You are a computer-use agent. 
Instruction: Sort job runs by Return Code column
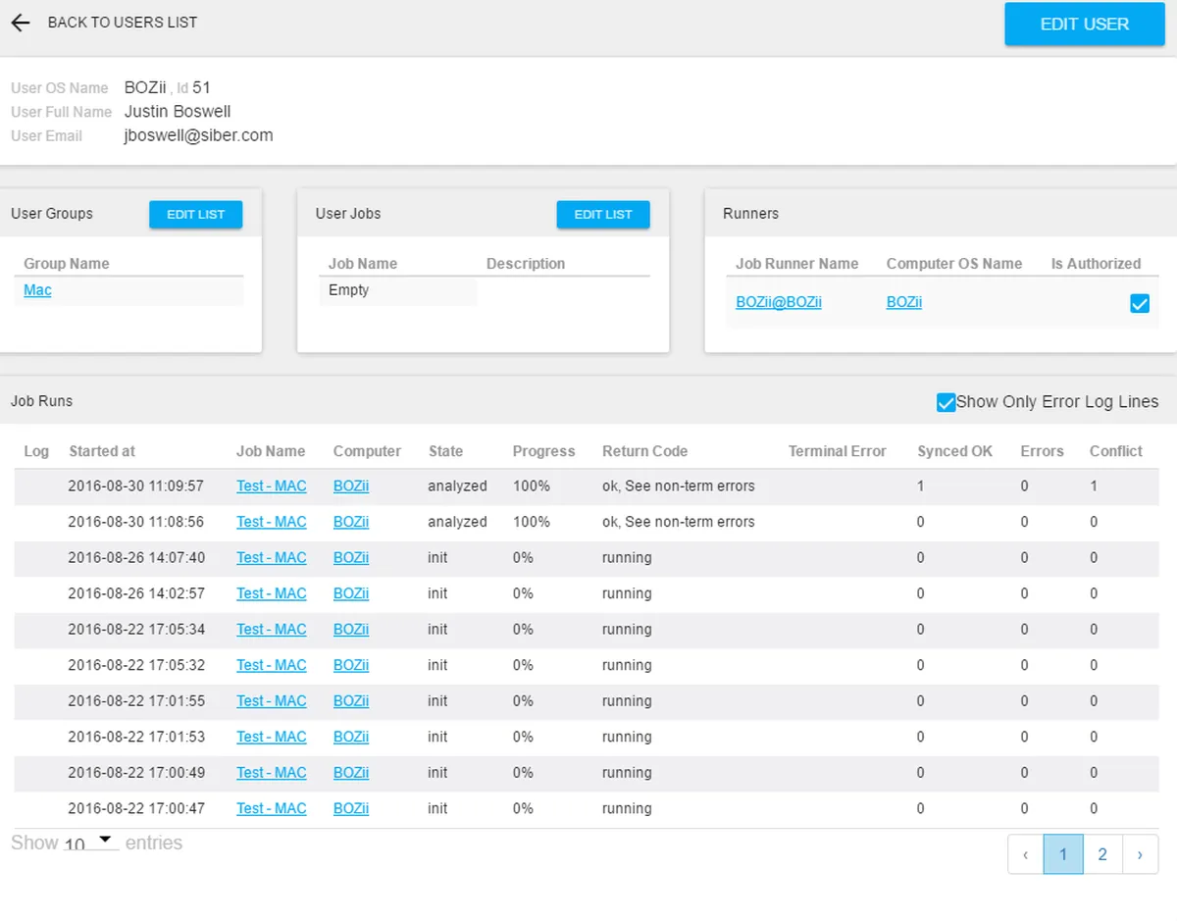tap(644, 451)
